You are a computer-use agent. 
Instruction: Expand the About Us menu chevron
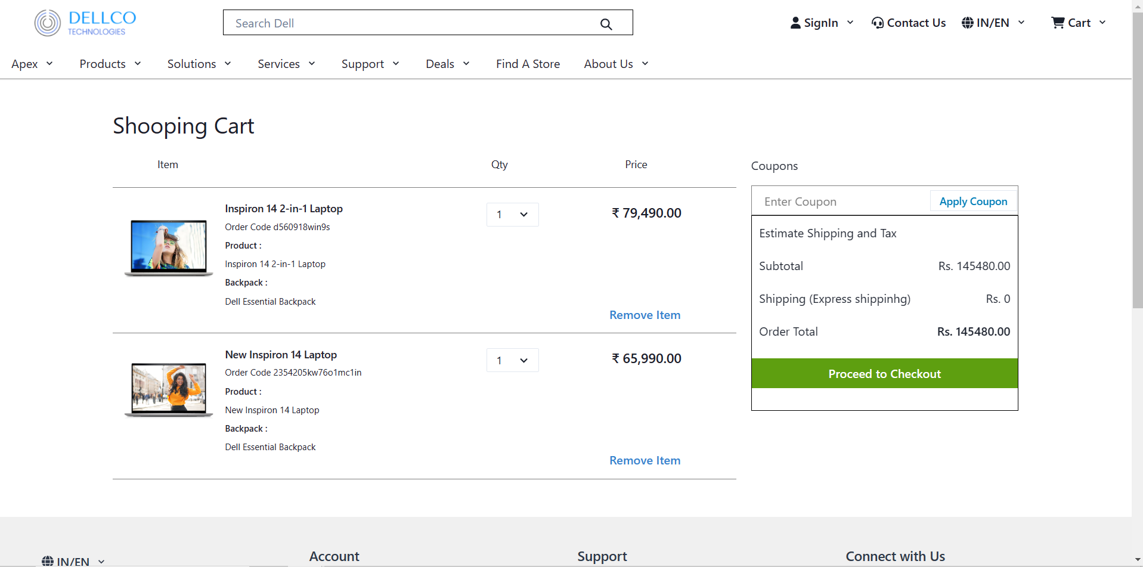pos(645,64)
